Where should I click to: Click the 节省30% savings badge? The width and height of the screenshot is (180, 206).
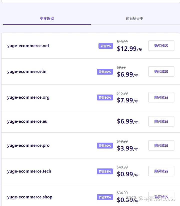(105, 72)
